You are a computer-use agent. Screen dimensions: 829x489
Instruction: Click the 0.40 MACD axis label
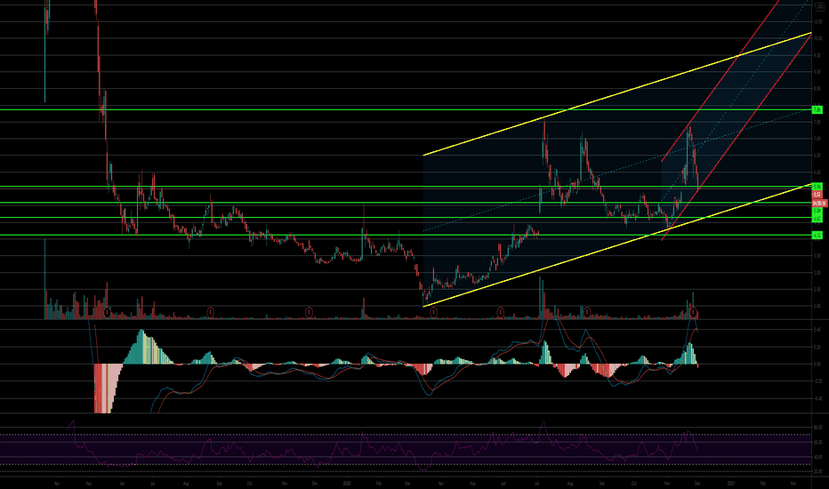[x=818, y=329]
